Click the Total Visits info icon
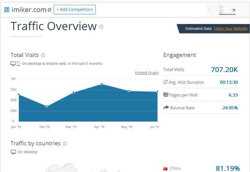Screen dimensions: 250x172 [43, 55]
